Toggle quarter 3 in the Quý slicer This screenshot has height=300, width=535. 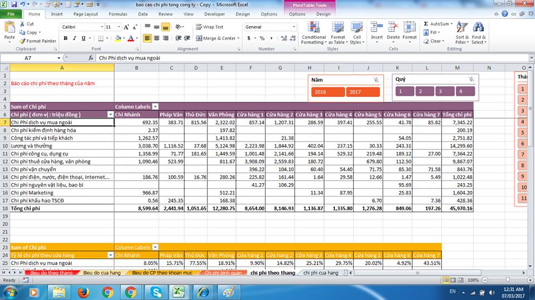click(x=445, y=91)
